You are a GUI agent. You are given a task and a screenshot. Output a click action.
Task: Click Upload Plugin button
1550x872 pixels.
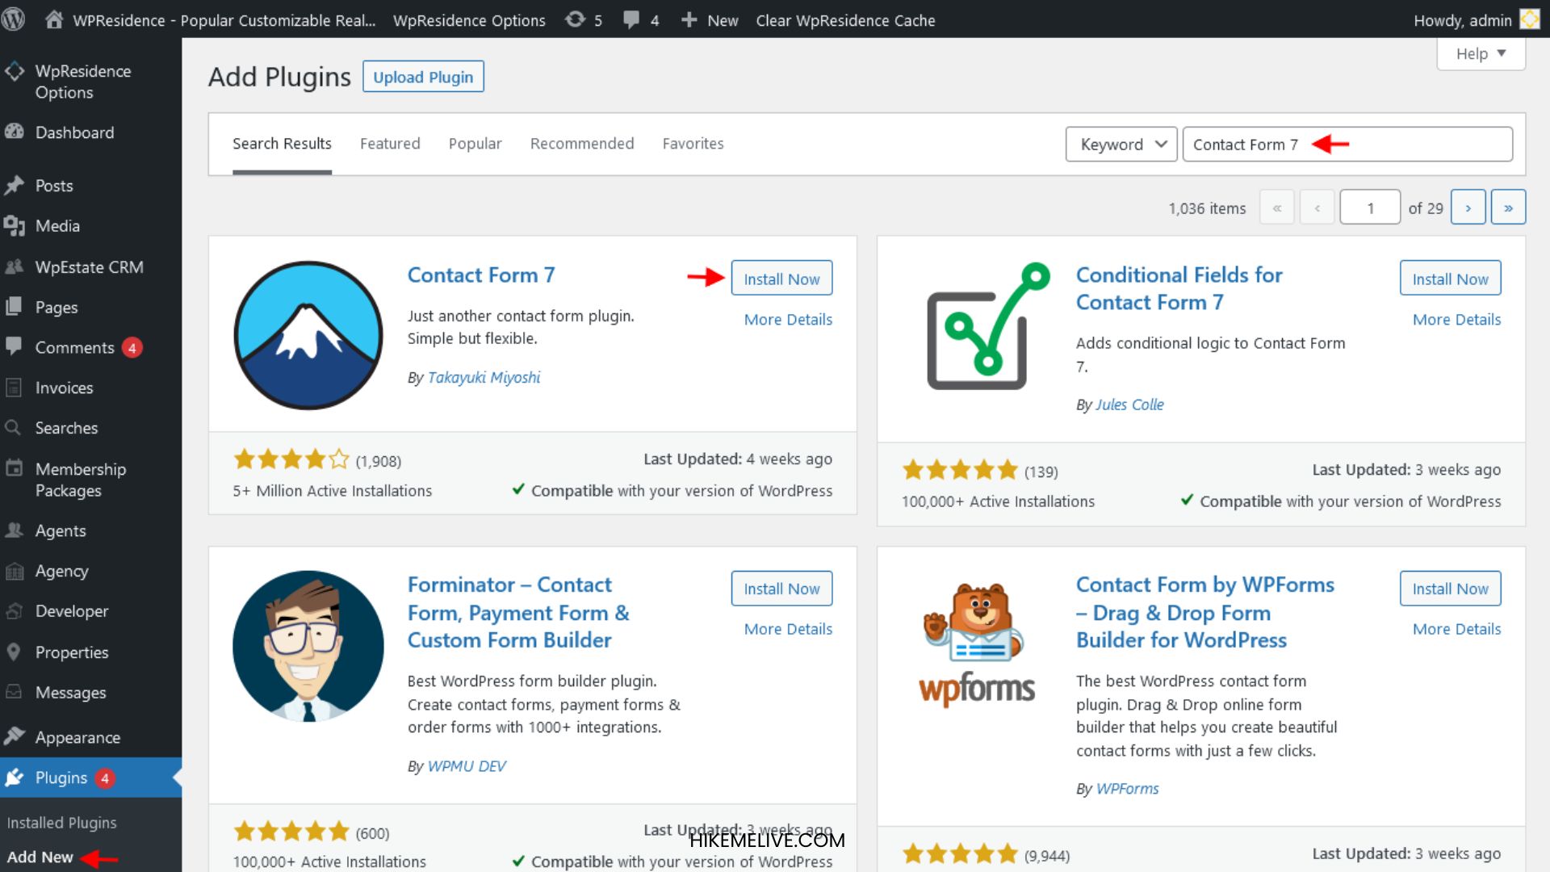(x=423, y=77)
